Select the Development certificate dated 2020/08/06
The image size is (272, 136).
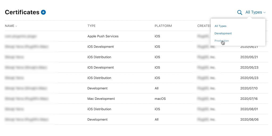(97, 119)
